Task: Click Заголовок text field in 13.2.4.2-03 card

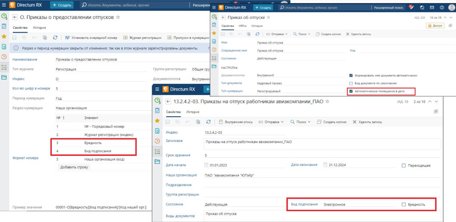Action: coord(322,144)
